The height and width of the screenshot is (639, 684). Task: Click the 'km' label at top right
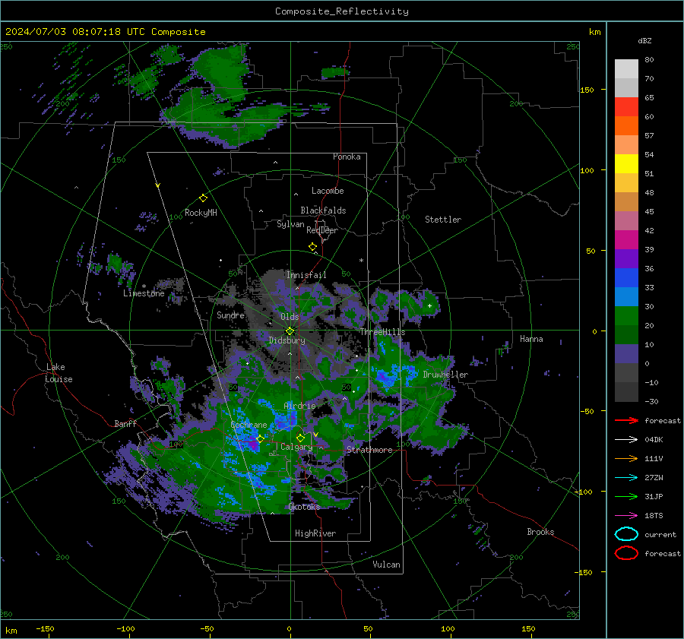point(594,32)
